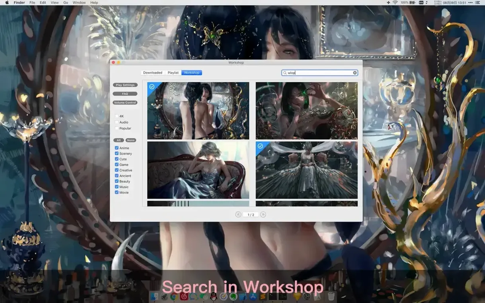The height and width of the screenshot is (303, 485).
Task: Select the green gem eye wallpaper thumbnail
Action: [306, 111]
